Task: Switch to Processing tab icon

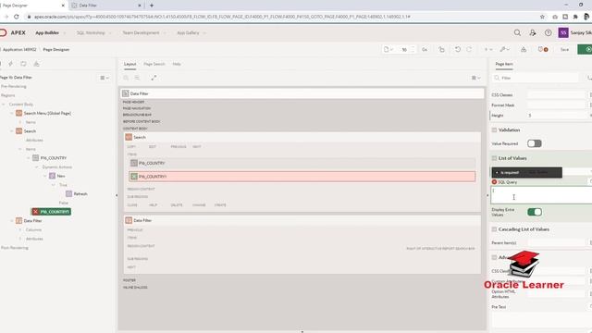Action: pyautogui.click(x=23, y=64)
